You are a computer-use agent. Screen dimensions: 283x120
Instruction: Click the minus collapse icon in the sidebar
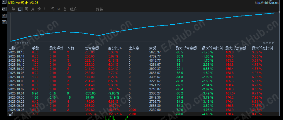[x=4, y=2]
